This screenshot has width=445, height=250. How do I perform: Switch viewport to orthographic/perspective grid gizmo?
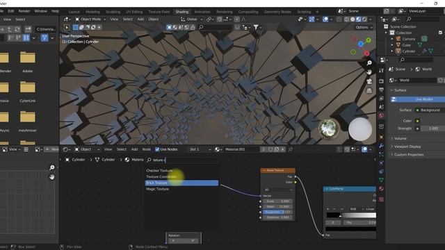[x=369, y=91]
